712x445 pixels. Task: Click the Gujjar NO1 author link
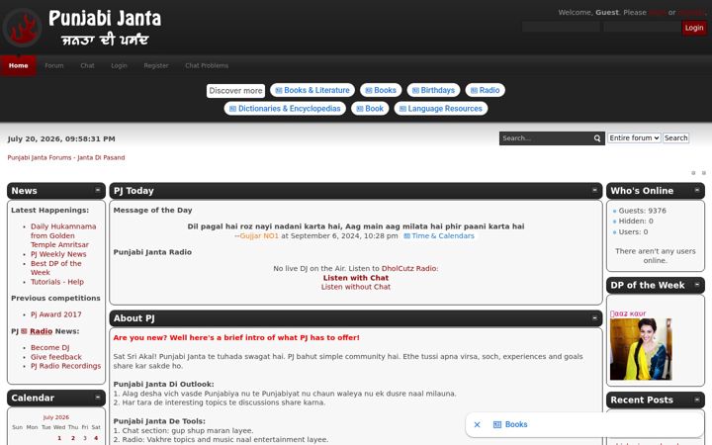coord(259,236)
